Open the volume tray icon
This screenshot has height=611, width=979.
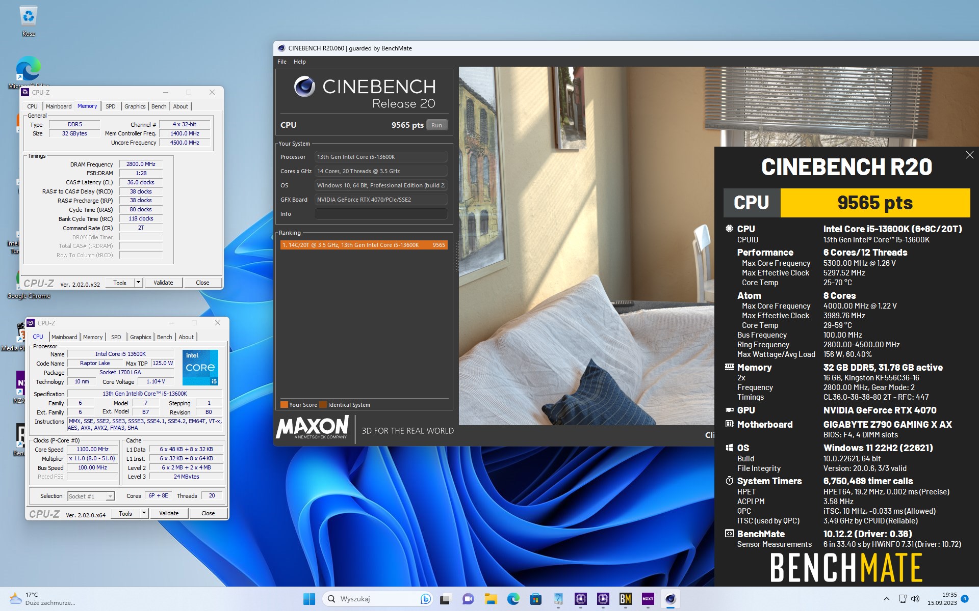[x=915, y=599]
